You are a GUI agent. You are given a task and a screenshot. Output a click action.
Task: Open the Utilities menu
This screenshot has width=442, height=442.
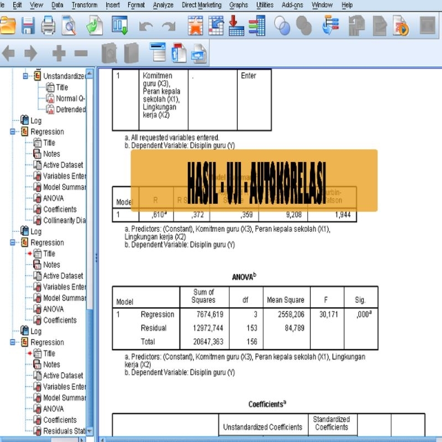click(265, 5)
